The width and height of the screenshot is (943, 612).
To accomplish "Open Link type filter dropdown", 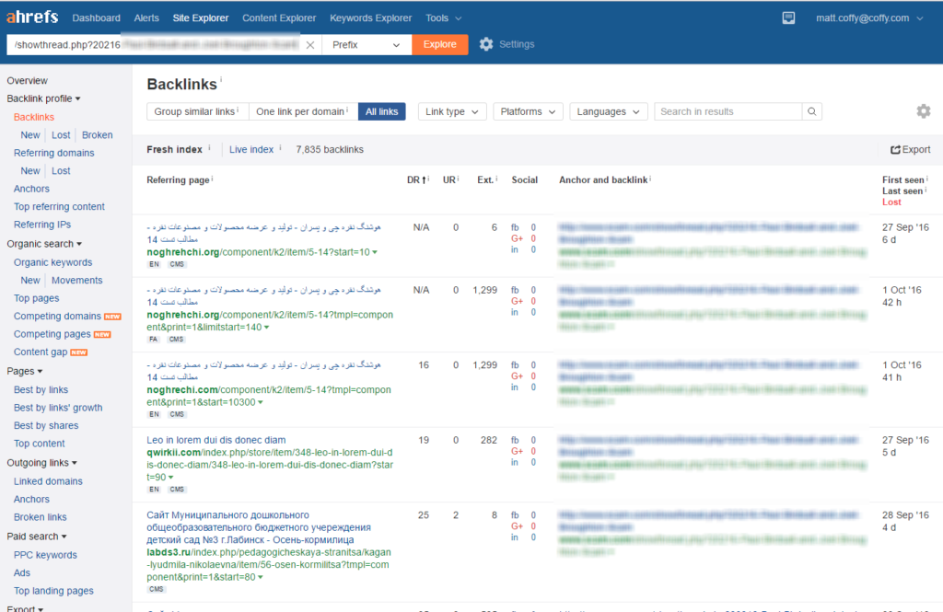I will (x=451, y=111).
